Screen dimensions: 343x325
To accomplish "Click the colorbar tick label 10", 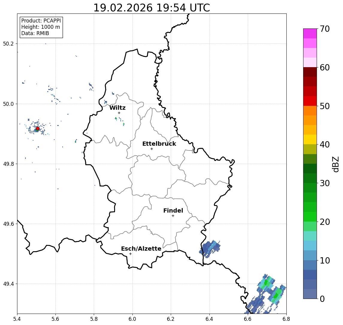I will pyautogui.click(x=325, y=261).
